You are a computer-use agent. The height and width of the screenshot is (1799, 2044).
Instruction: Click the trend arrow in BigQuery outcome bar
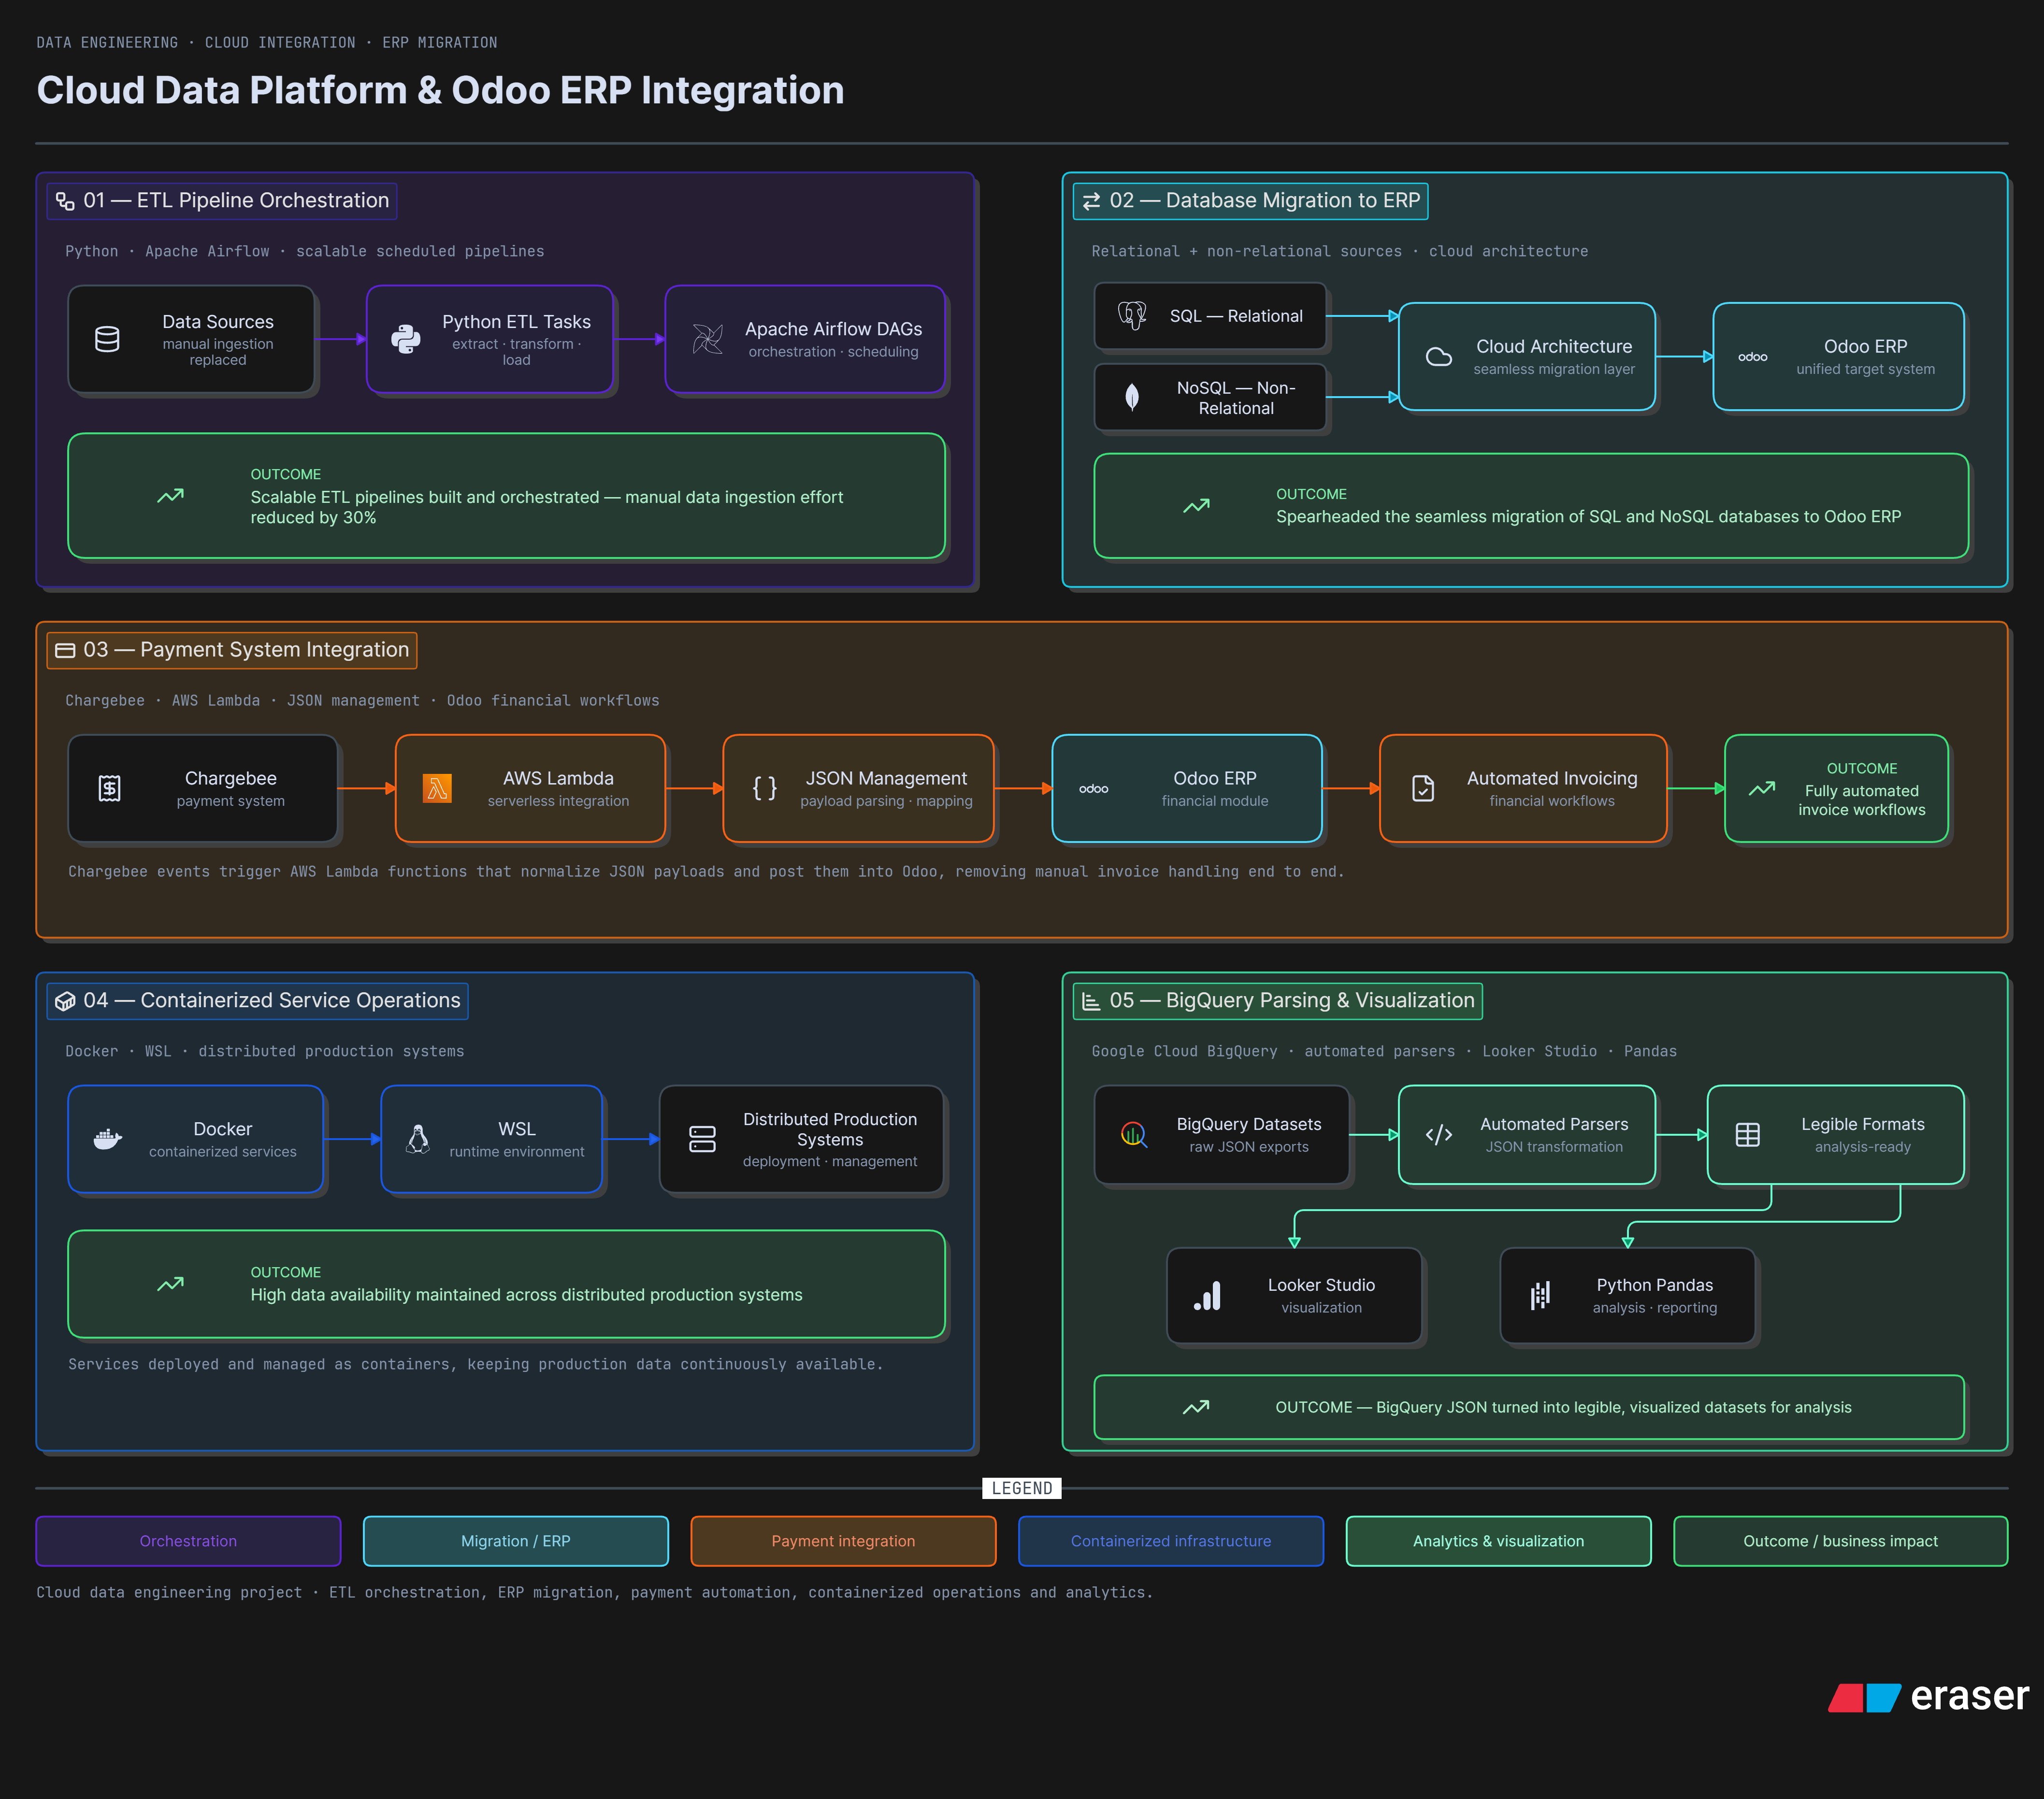(x=1196, y=1408)
